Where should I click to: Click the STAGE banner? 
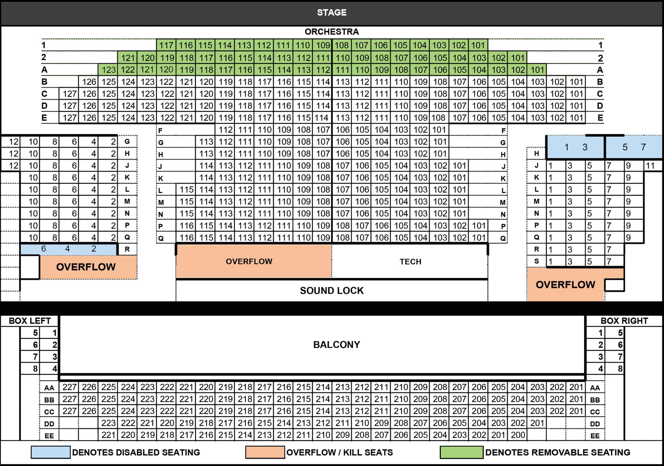coord(332,13)
